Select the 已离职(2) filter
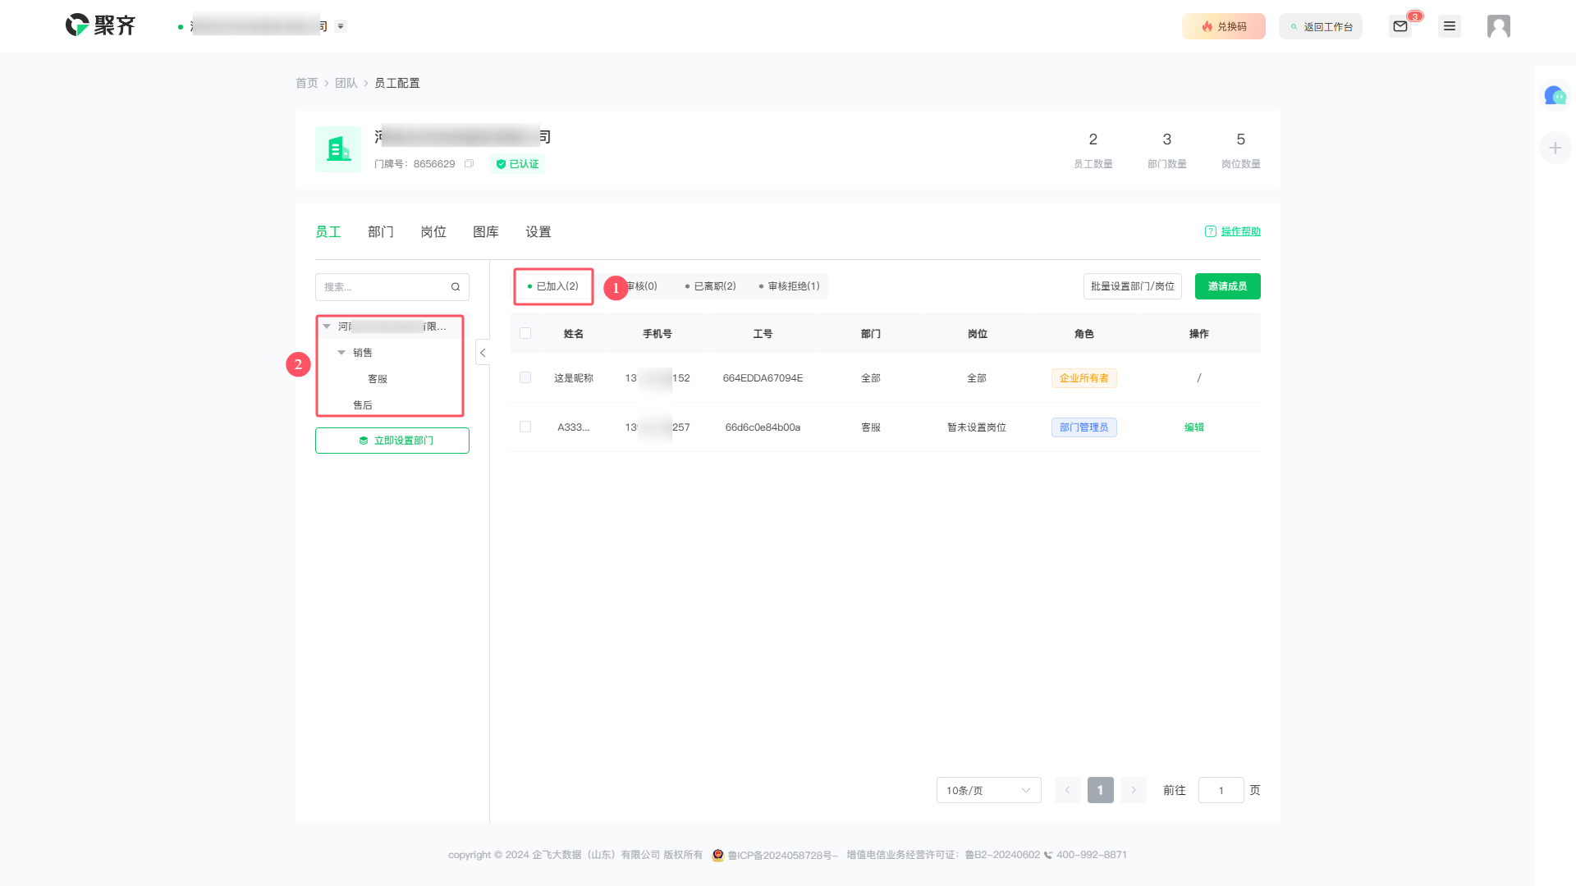Screen dimensions: 1576x886 point(710,286)
